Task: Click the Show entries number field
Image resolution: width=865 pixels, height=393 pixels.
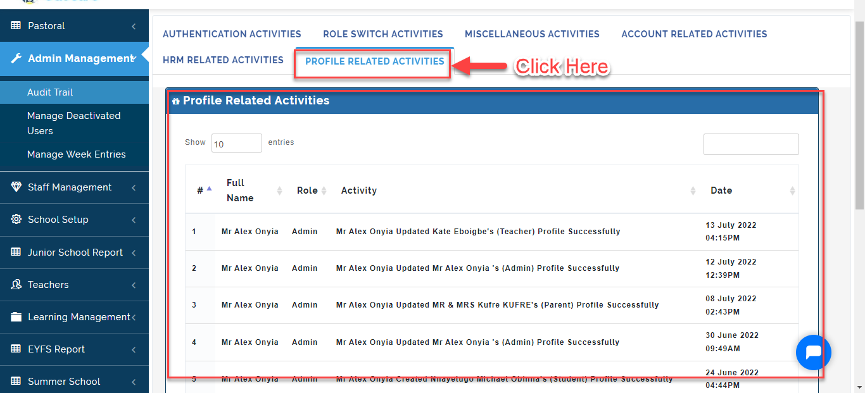Action: click(236, 143)
